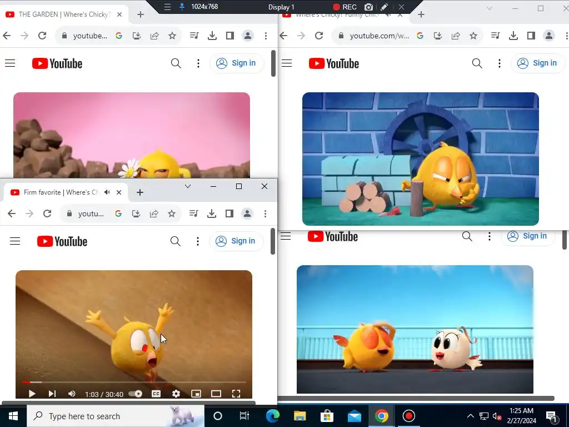This screenshot has width=569, height=427.
Task: Toggle closed captions in Firm favorite player
Action: pyautogui.click(x=156, y=394)
